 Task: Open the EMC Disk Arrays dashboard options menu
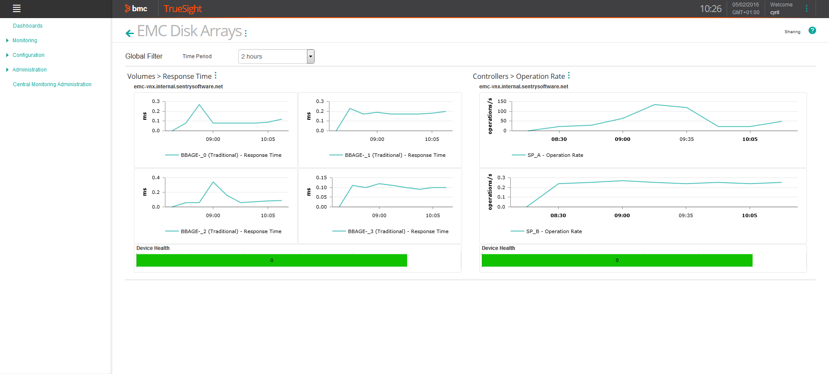[x=246, y=33]
